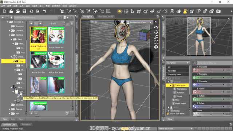Click the yellow highlighted grid toolbar icon
This screenshot has height=131, width=233.
[119, 11]
